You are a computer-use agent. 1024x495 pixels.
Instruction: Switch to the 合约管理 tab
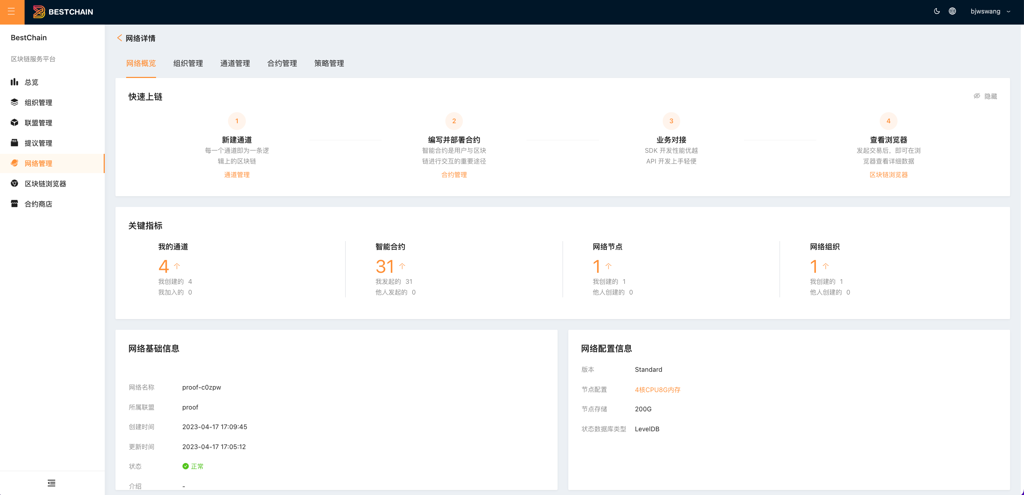[282, 63]
